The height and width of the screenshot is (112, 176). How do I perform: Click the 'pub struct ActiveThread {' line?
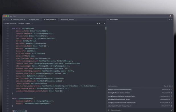[x=24, y=28]
